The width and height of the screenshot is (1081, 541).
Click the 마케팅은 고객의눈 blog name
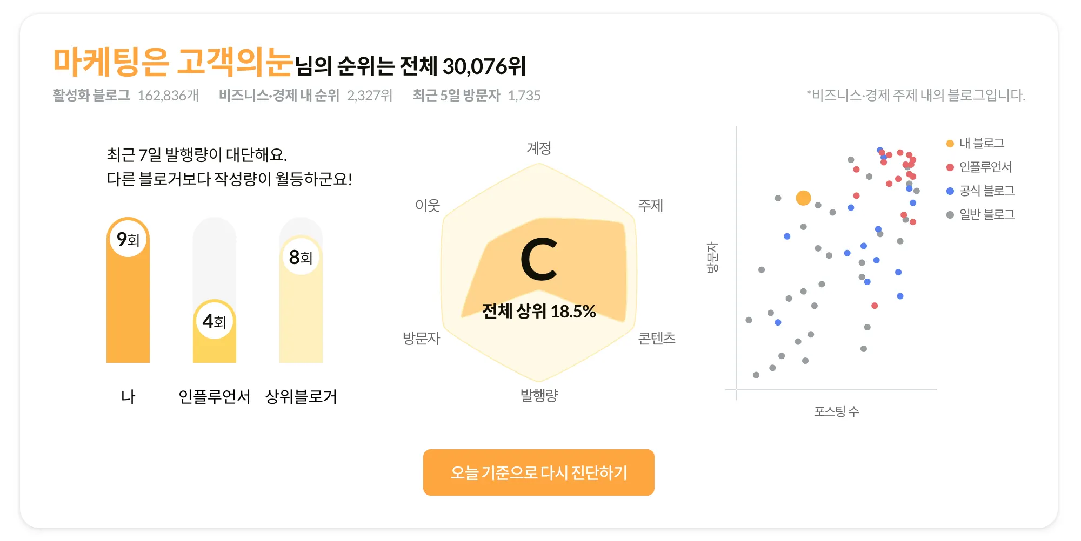pos(173,63)
